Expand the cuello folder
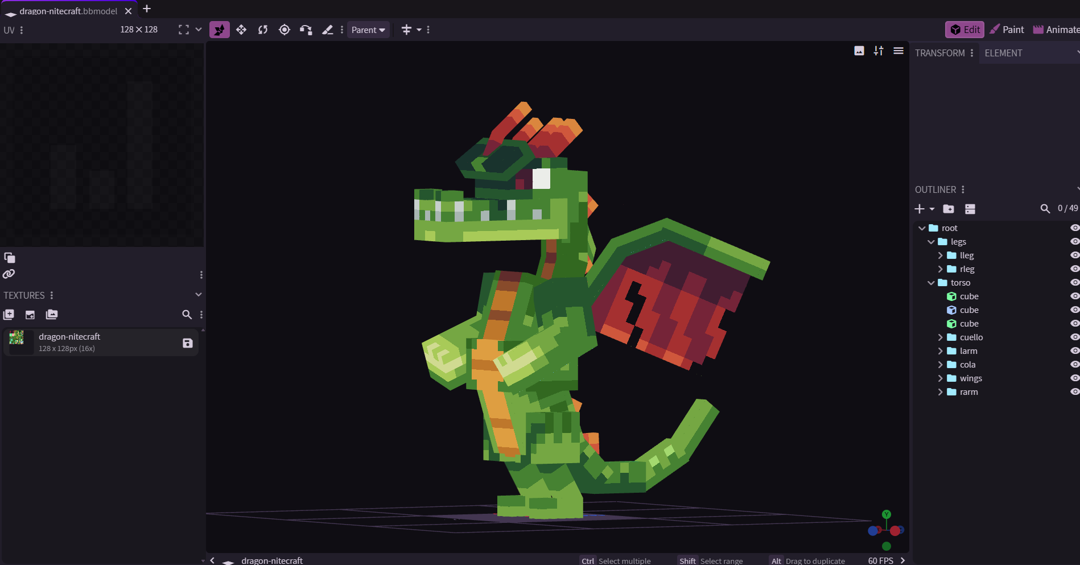The image size is (1080, 565). click(x=940, y=337)
